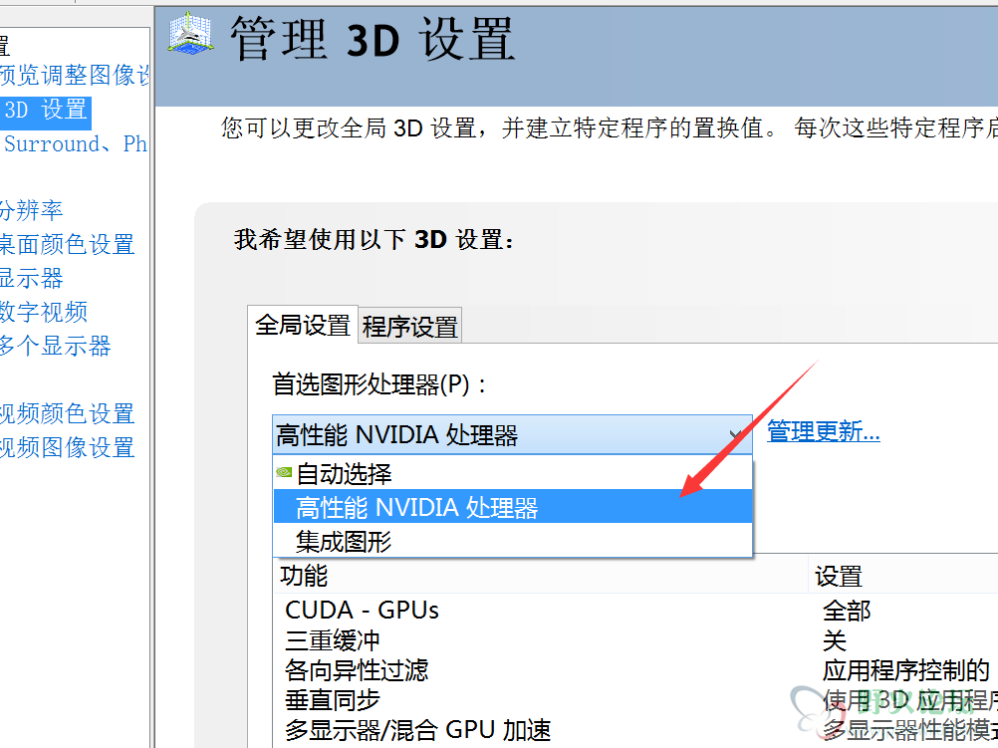The image size is (998, 748).
Task: Follow the 管理更新... link
Action: click(823, 431)
